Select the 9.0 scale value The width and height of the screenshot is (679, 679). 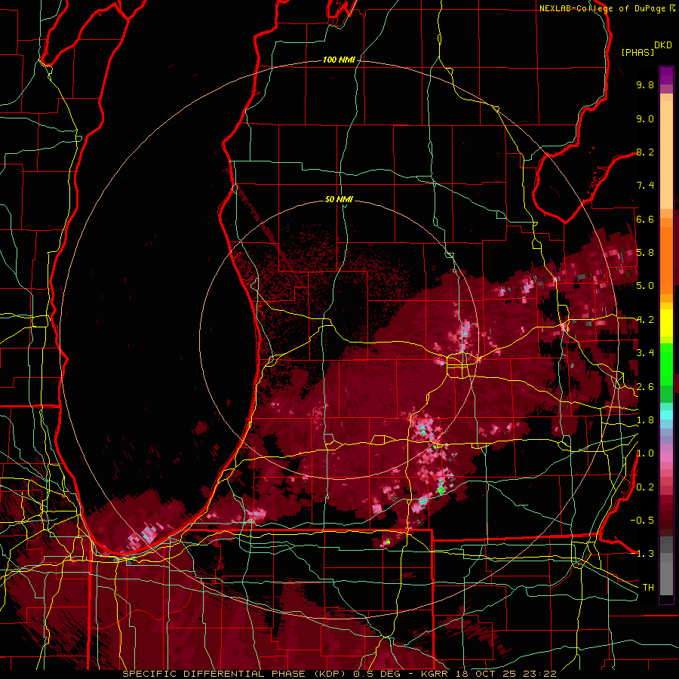[x=645, y=118]
